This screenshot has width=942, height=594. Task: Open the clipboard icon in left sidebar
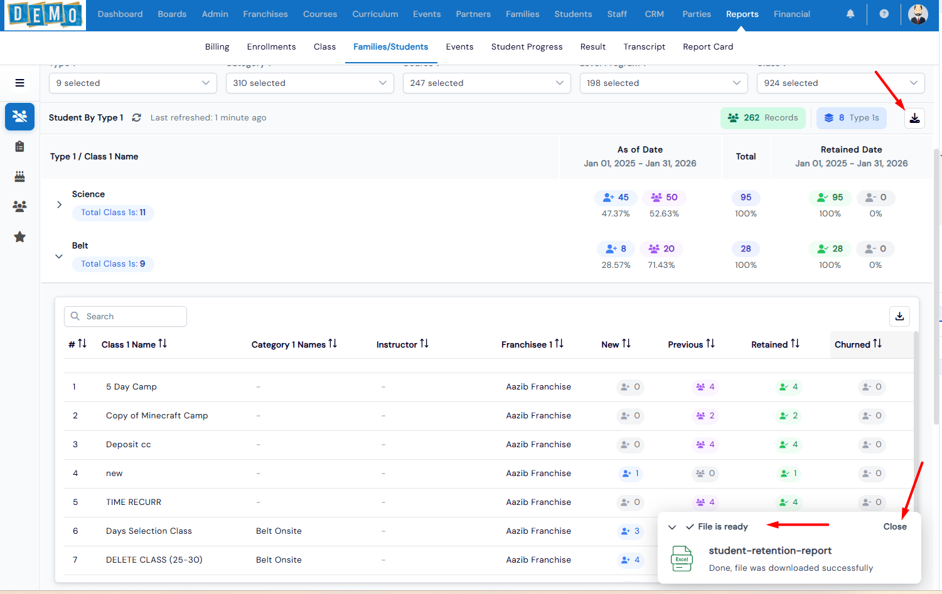coord(20,147)
